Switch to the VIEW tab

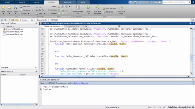tap(83, 2)
